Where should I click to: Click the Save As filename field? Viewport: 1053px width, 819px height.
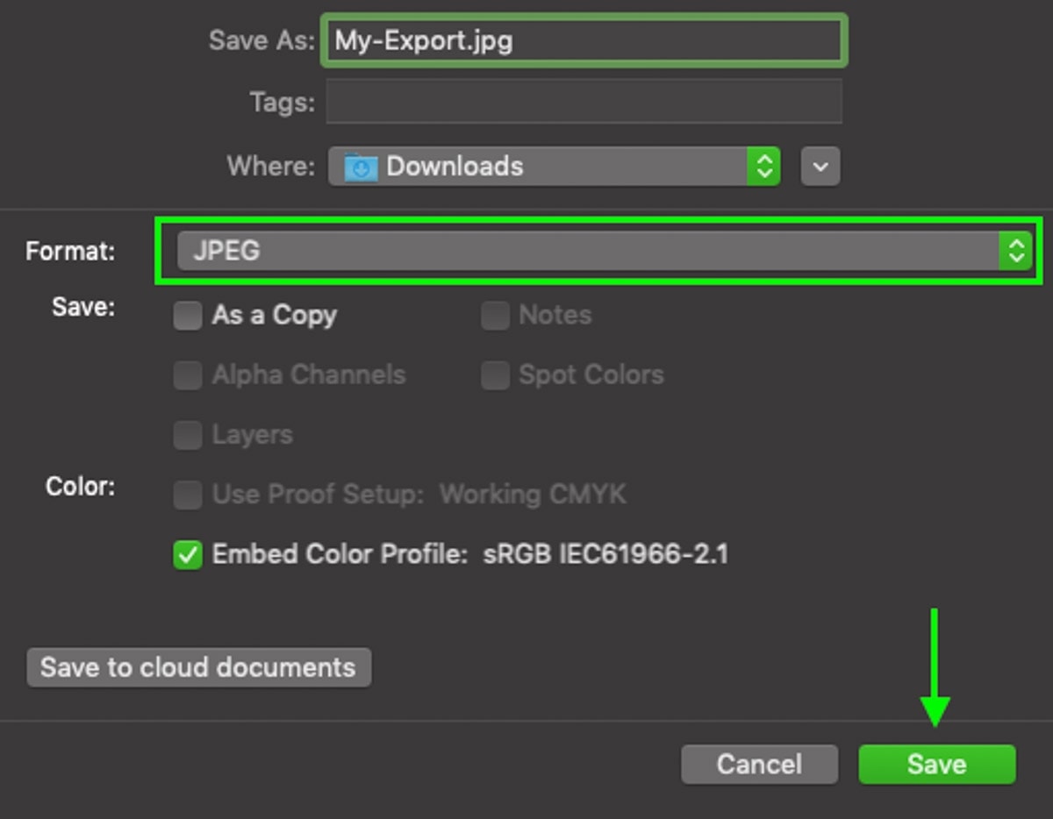(584, 40)
